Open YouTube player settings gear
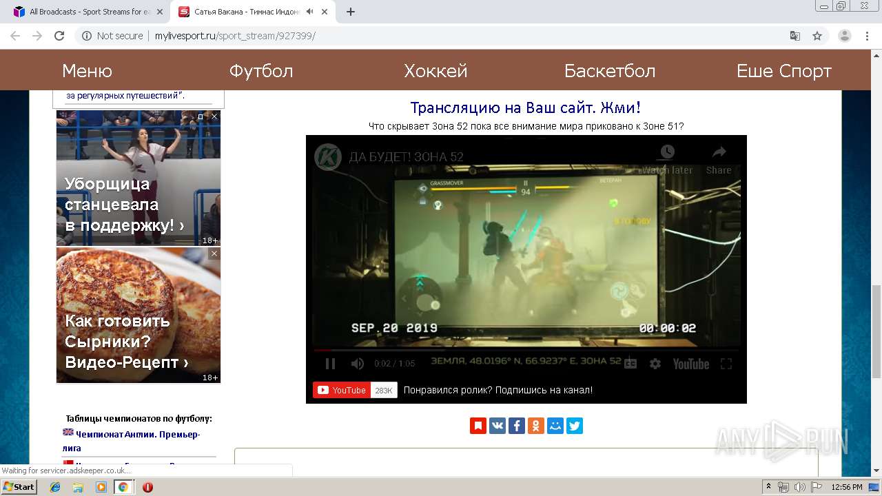The height and width of the screenshot is (496, 882). point(655,364)
